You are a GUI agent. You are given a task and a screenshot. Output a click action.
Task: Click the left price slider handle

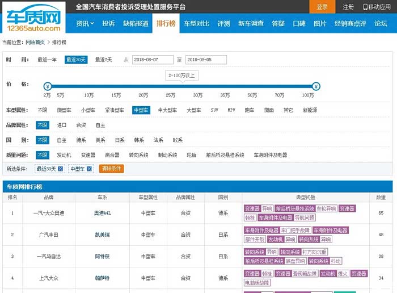coord(48,86)
